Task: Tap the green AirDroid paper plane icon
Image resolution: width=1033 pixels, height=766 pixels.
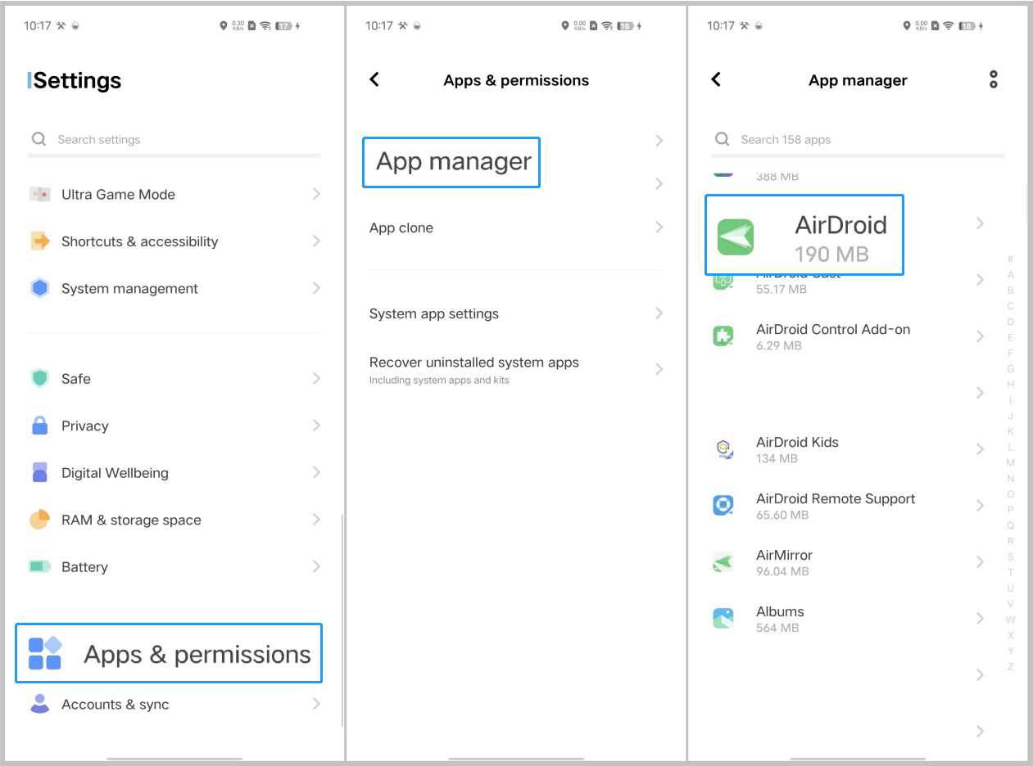Action: pyautogui.click(x=735, y=237)
